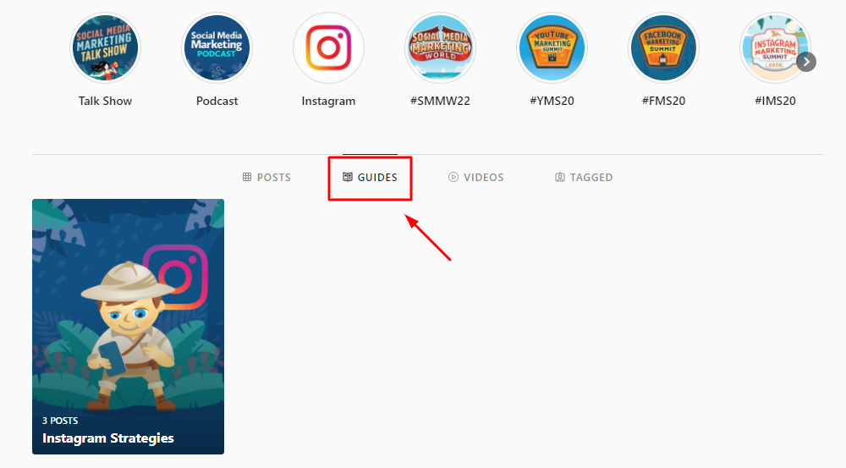
Task: Click the #FMS20 label
Action: [x=663, y=101]
